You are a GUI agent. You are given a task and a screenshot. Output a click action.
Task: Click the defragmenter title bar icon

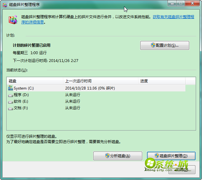tap(5, 5)
